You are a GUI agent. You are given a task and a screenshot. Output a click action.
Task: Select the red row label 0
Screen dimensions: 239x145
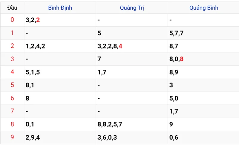12,20
